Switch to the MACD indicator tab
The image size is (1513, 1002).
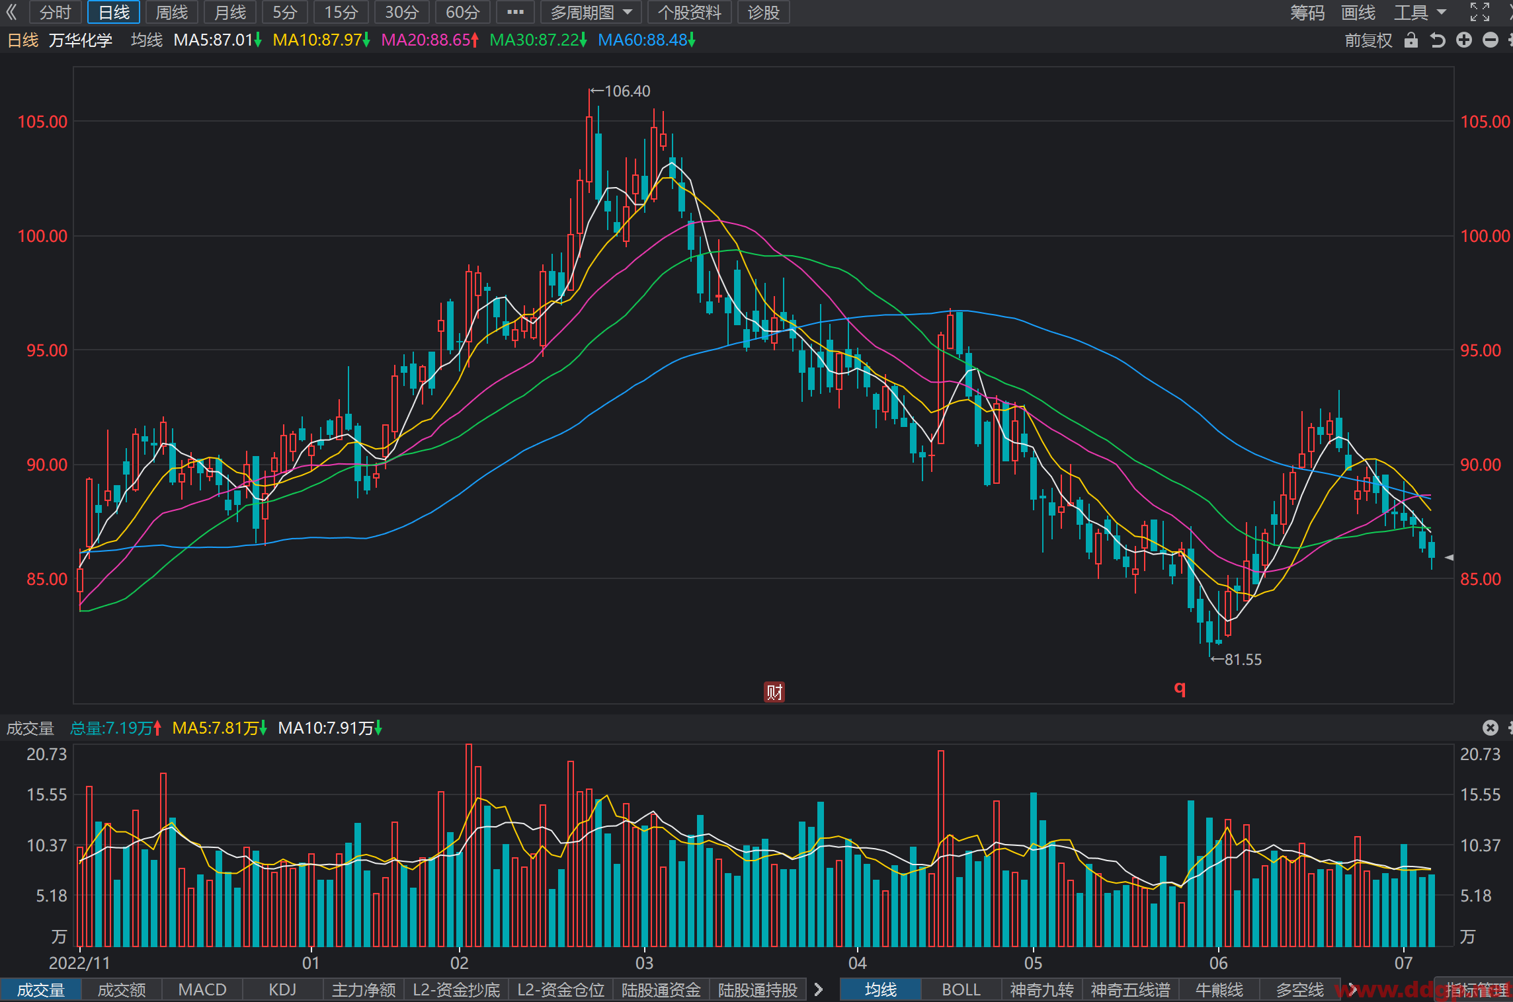point(202,989)
